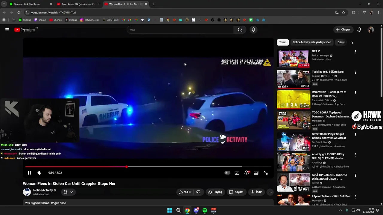Image resolution: width=383 pixels, height=215 pixels.
Task: Like the video (9,4 B)
Action: click(x=184, y=192)
